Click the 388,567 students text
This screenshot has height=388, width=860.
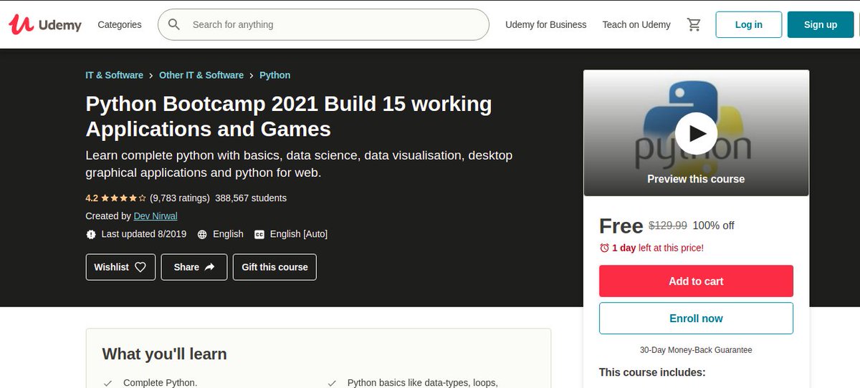click(251, 198)
